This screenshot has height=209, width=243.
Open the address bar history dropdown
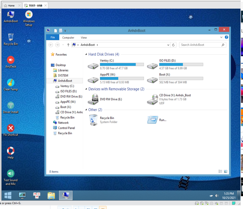click(x=168, y=45)
